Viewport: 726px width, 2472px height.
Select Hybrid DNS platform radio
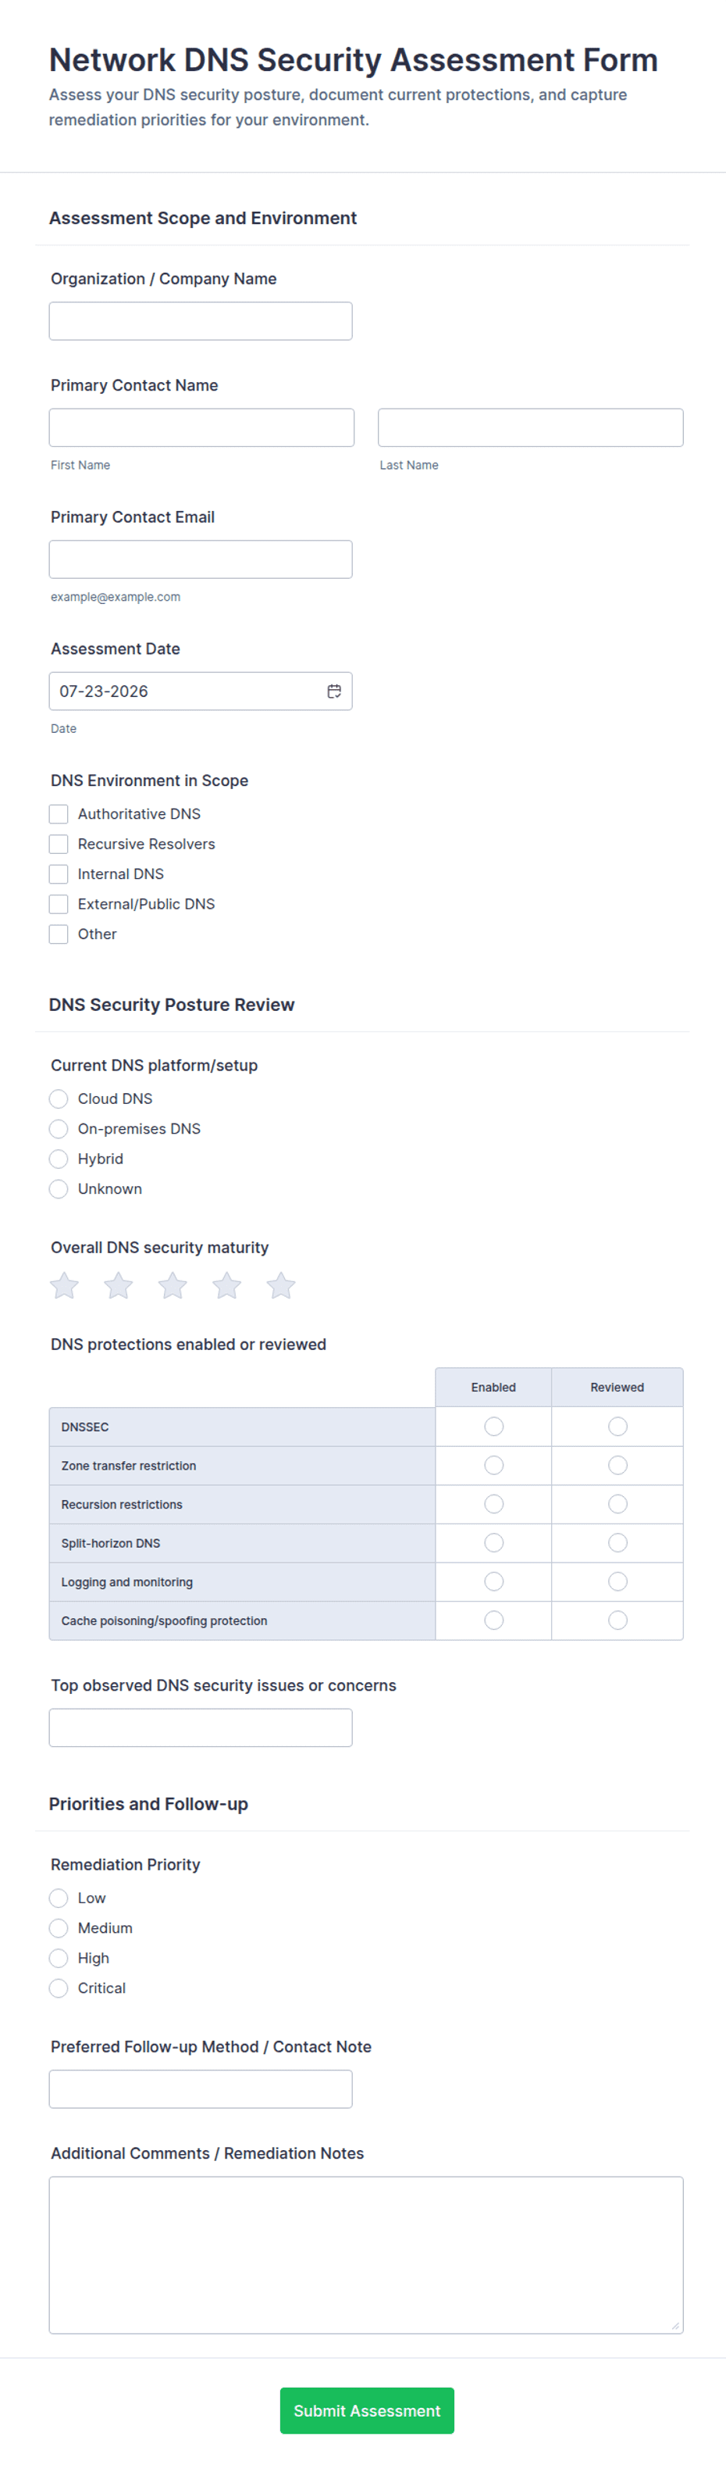pyautogui.click(x=59, y=1159)
